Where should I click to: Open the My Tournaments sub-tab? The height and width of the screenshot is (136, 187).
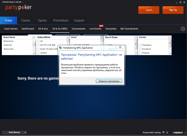pos(129,29)
